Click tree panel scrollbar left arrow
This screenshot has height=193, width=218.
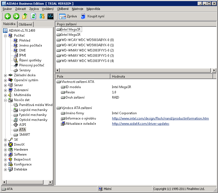pos(4,182)
